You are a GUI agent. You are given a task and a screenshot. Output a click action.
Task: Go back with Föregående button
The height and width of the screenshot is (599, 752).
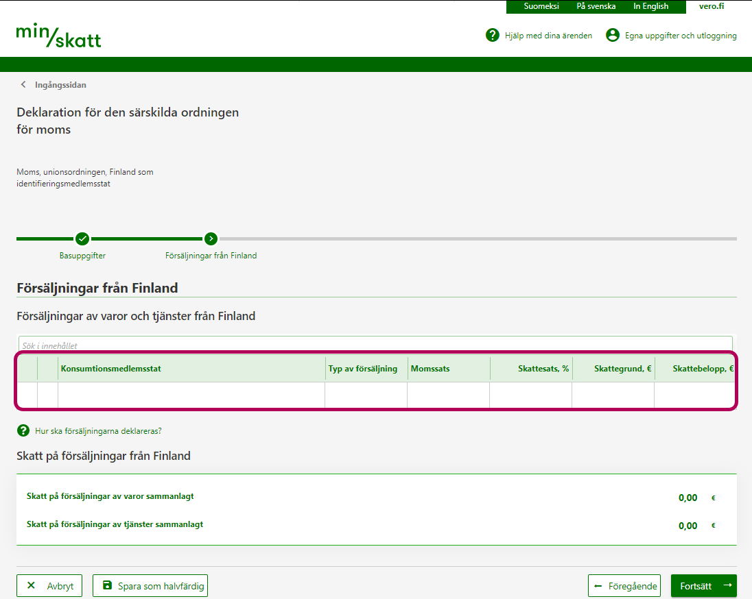[x=624, y=586]
